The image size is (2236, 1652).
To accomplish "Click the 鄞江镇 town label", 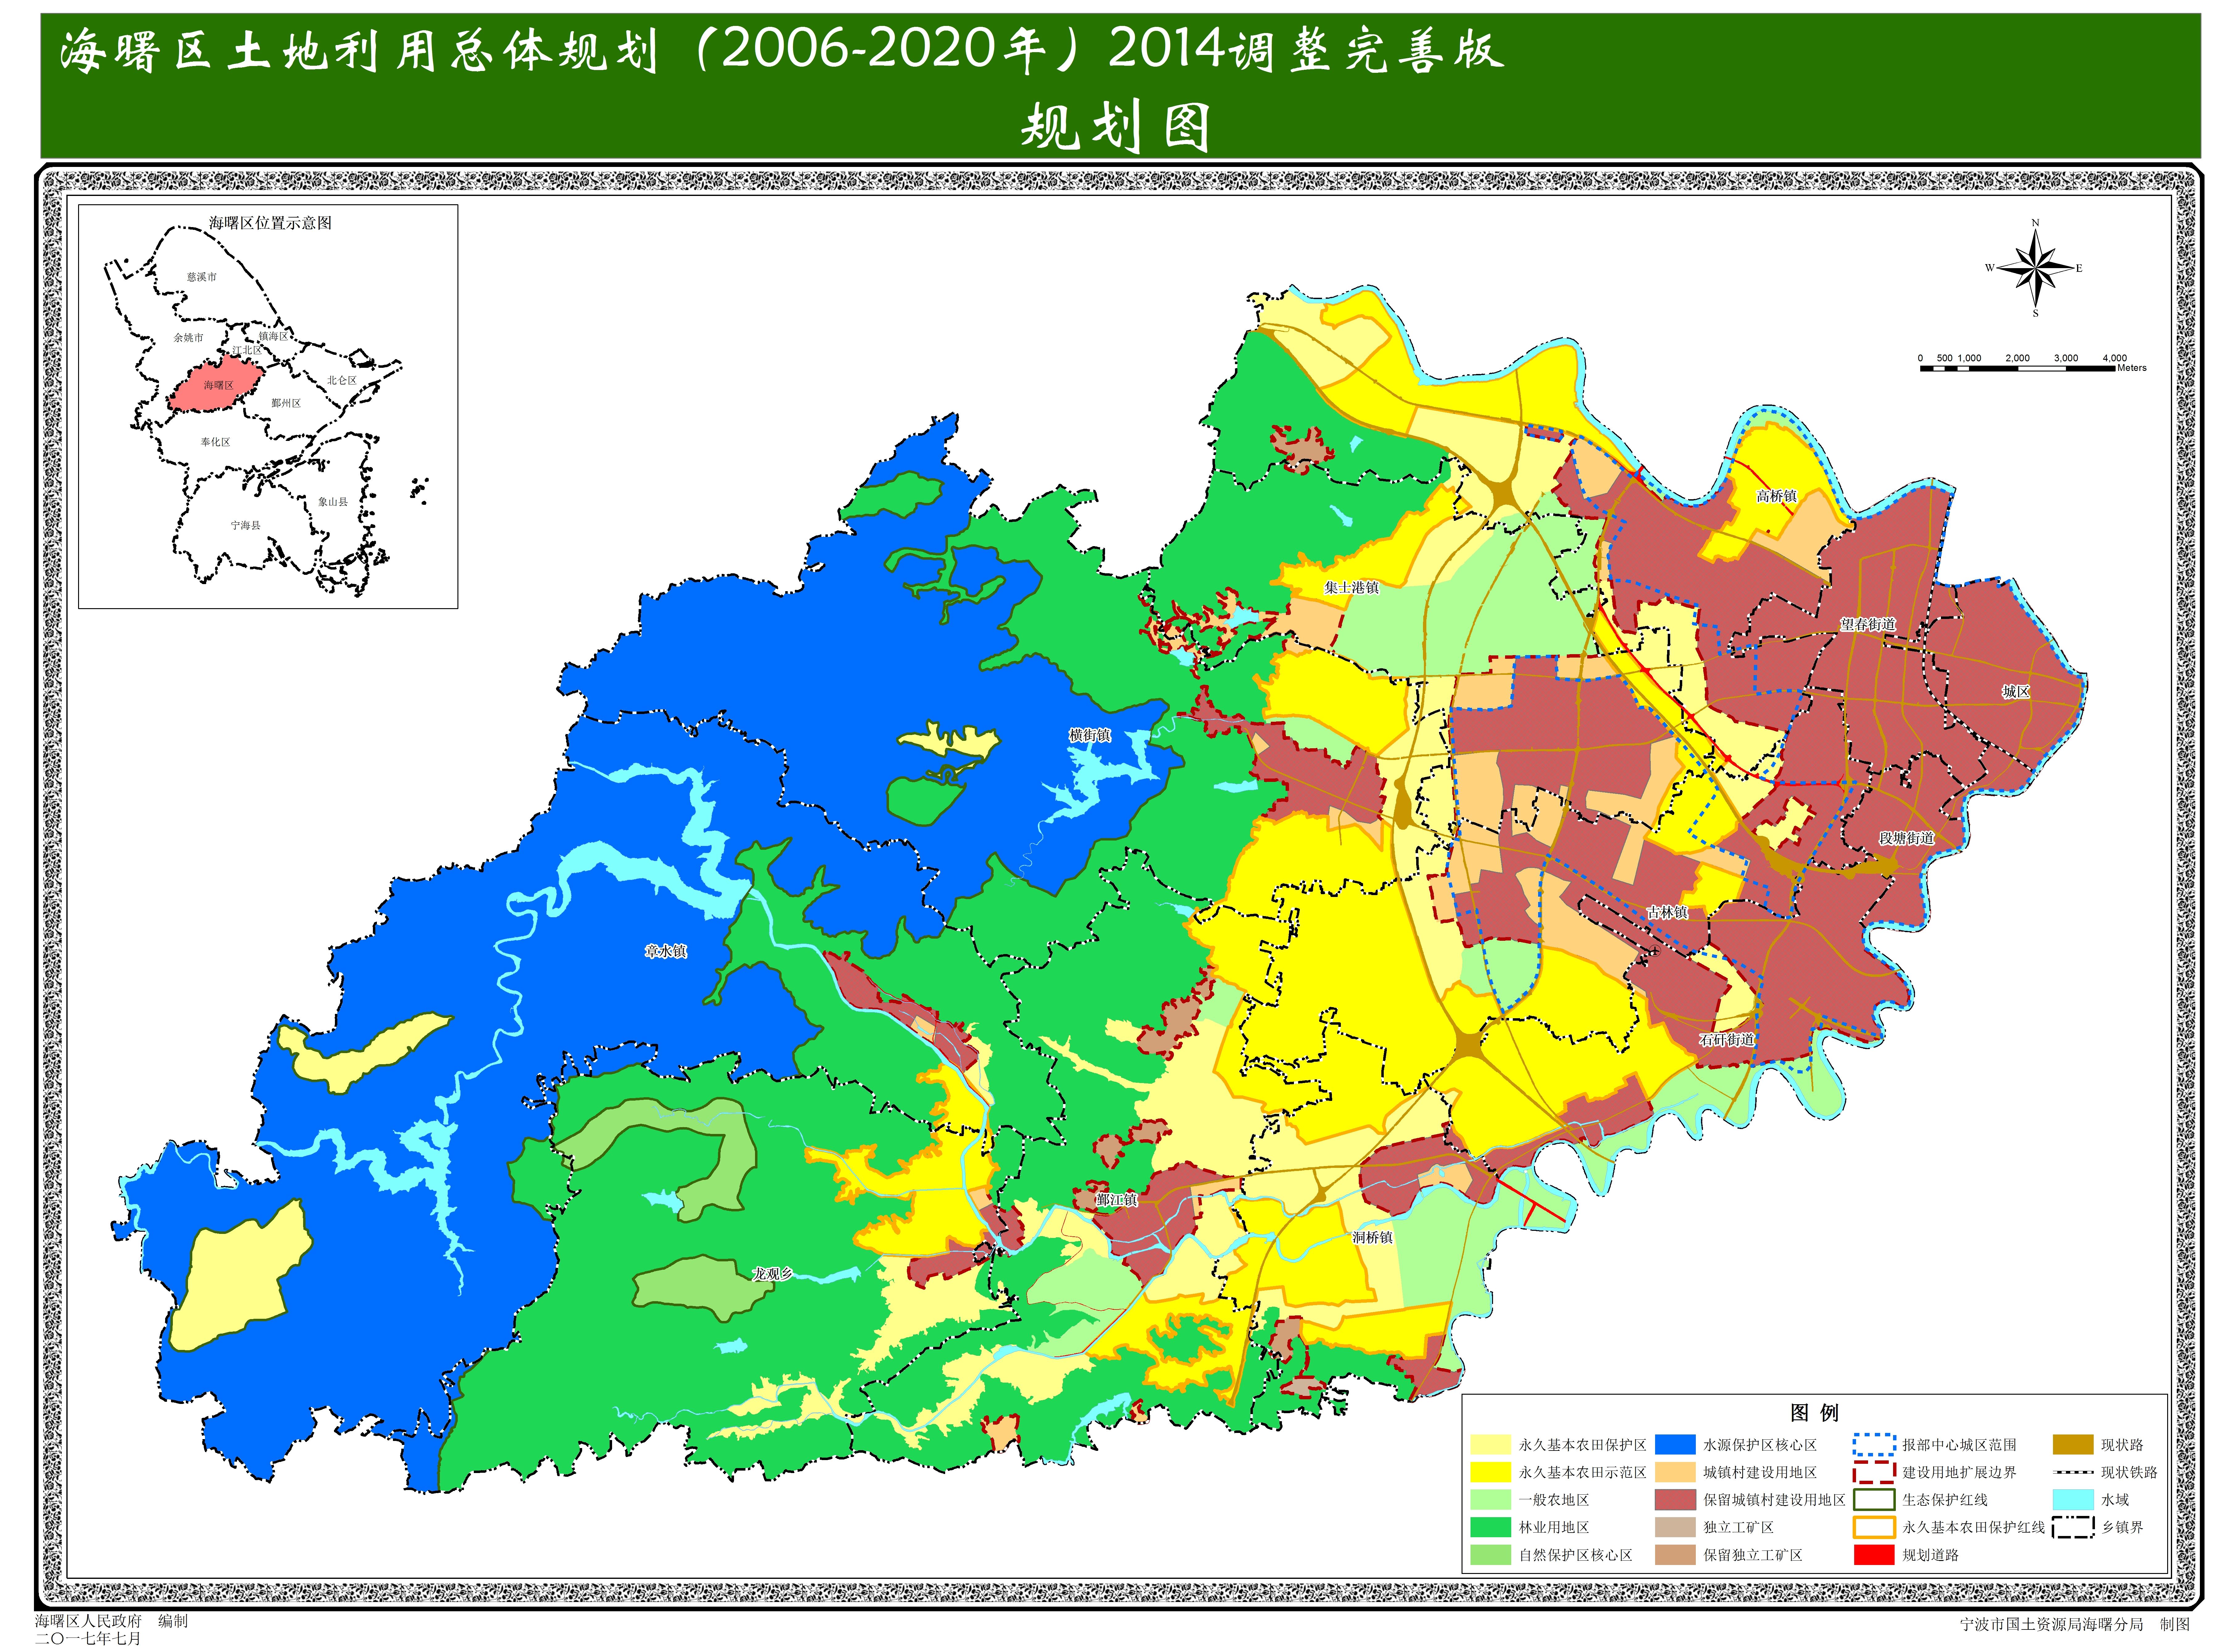I will (x=1116, y=1200).
